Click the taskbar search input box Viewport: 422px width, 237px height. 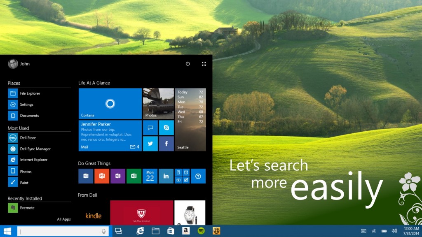[x=60, y=231]
